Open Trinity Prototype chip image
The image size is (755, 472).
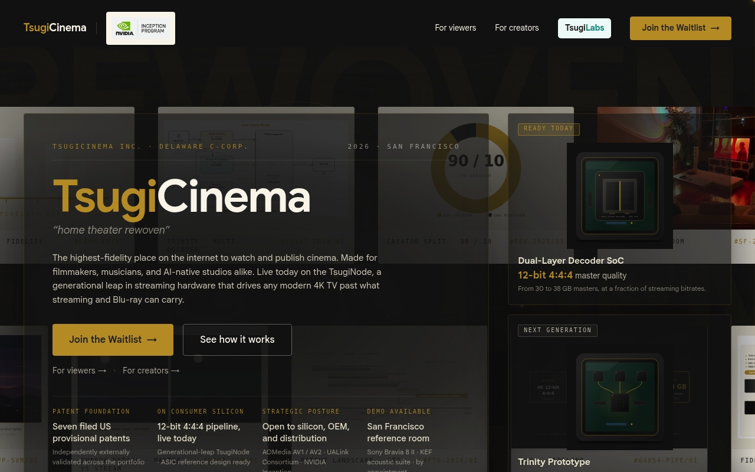tap(620, 397)
